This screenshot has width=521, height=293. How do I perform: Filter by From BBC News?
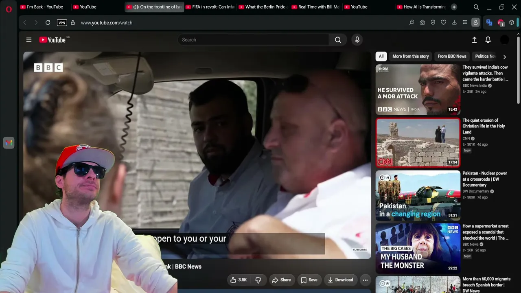pos(452,57)
